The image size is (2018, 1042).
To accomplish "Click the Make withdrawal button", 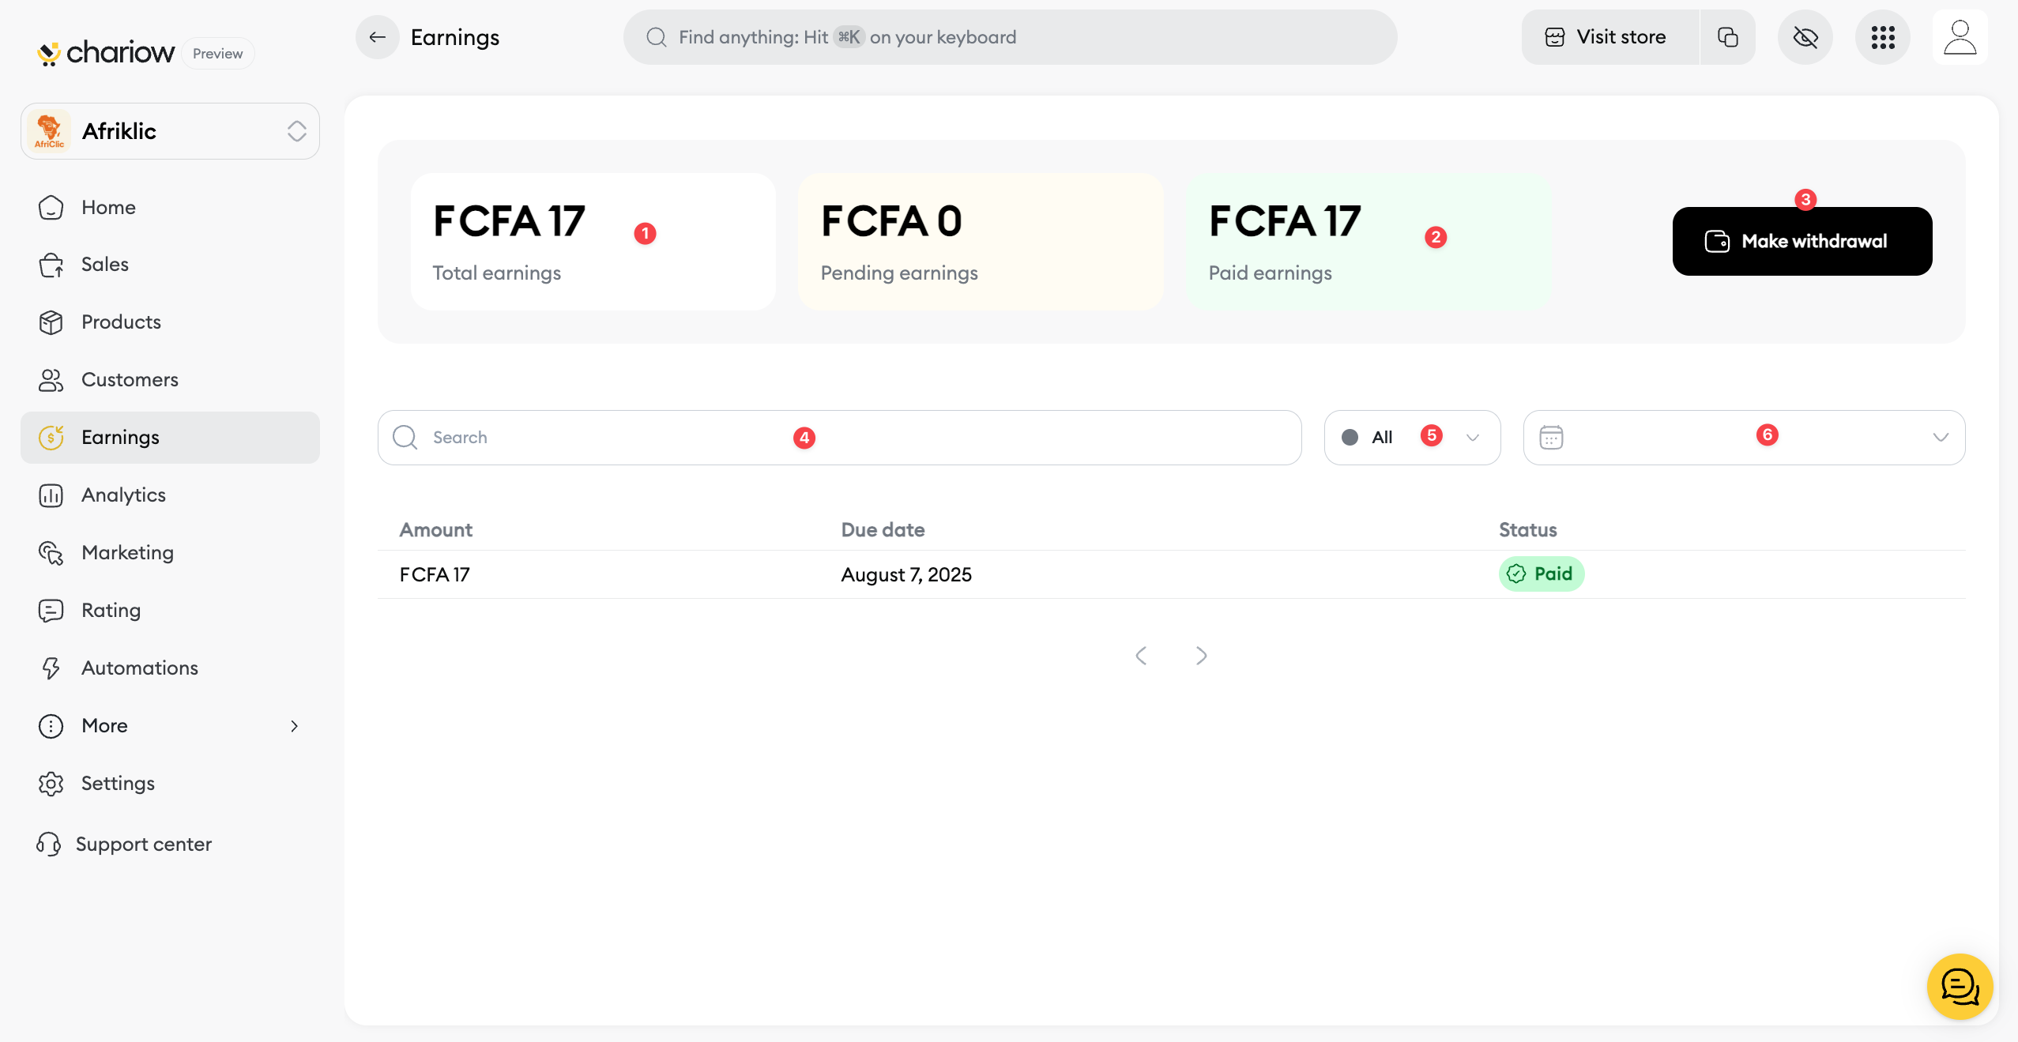I will (1802, 242).
